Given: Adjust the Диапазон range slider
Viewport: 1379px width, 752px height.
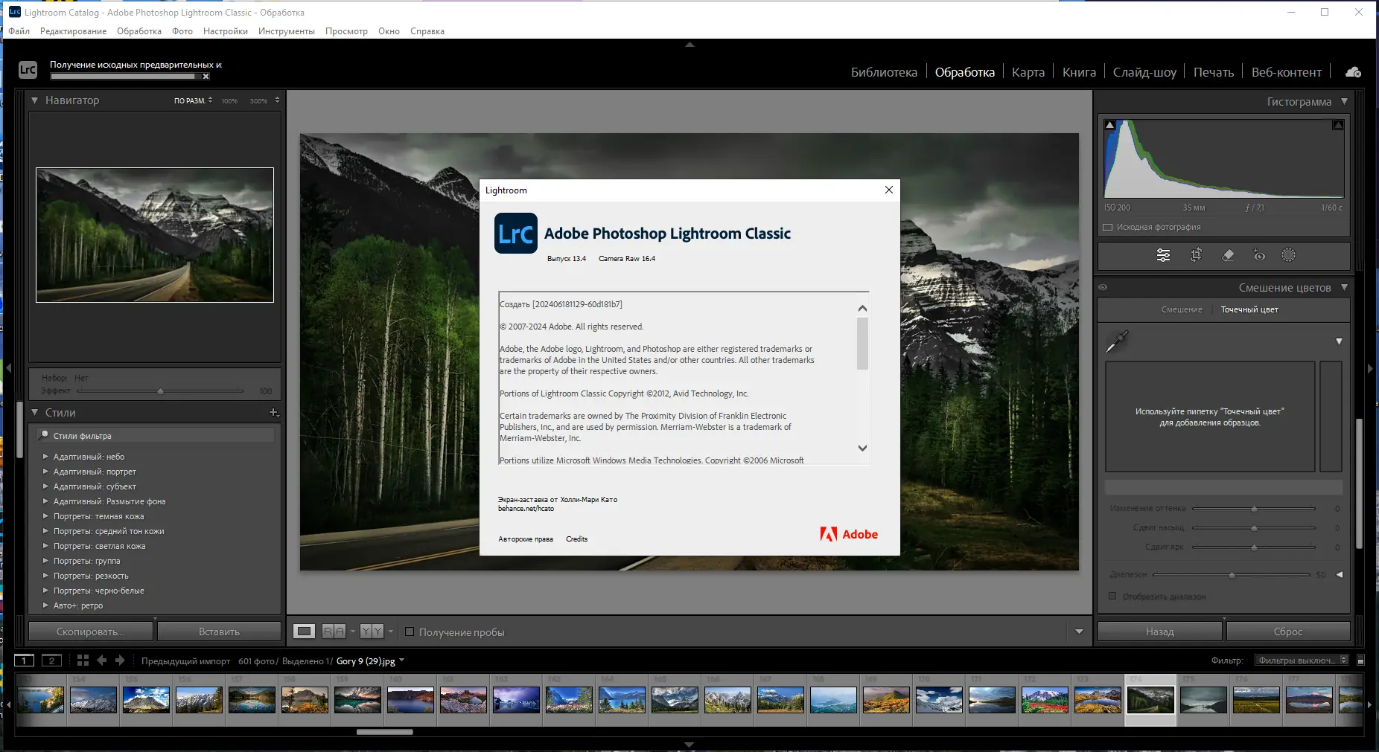Looking at the screenshot, I should tap(1232, 575).
